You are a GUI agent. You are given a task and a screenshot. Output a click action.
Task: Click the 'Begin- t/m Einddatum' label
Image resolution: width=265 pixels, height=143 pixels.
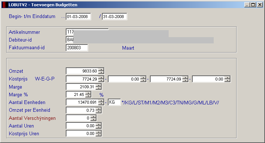coord(32,16)
